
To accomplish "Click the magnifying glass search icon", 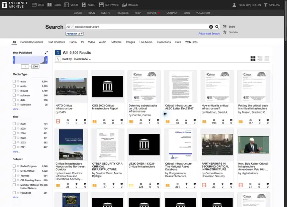I will (217, 27).
